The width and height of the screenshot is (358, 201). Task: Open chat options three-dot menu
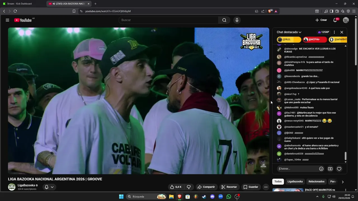(334, 32)
